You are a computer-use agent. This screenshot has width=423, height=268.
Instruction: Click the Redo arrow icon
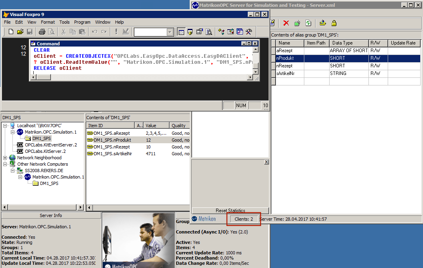click(x=104, y=32)
